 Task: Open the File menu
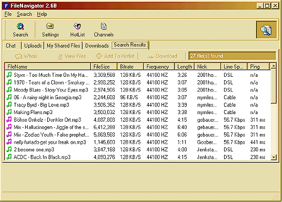tap(8, 14)
